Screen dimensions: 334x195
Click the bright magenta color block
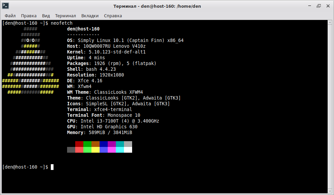(x=112, y=150)
